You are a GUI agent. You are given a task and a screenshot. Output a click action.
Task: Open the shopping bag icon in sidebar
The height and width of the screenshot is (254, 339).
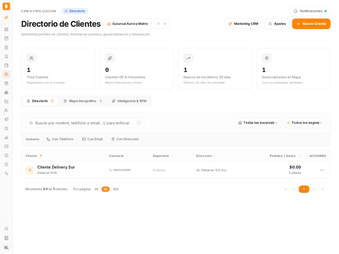point(6,38)
